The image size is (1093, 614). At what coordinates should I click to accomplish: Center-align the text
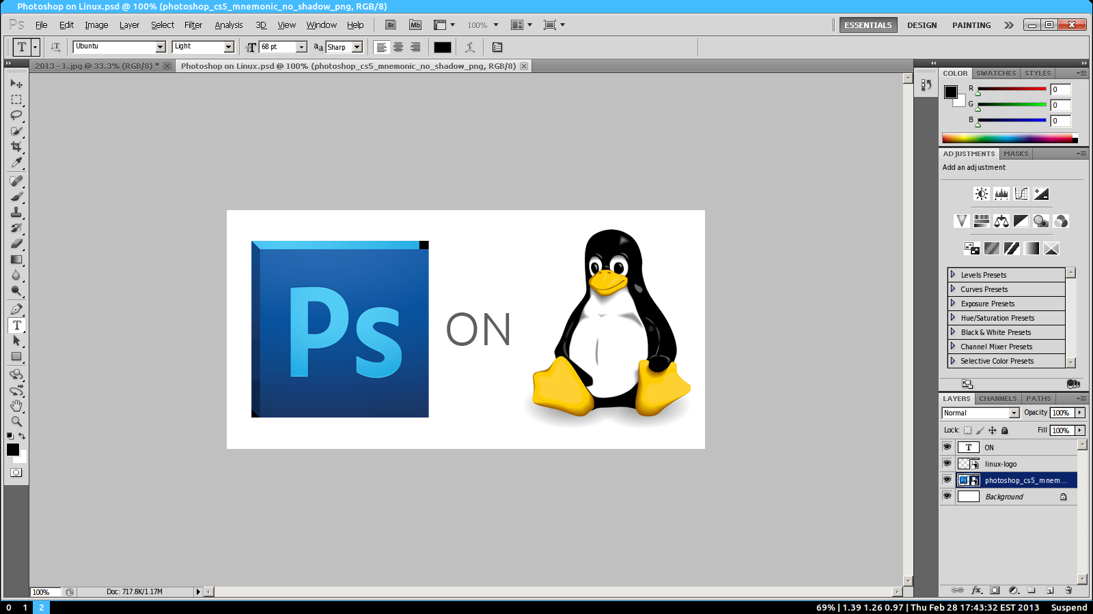(398, 47)
